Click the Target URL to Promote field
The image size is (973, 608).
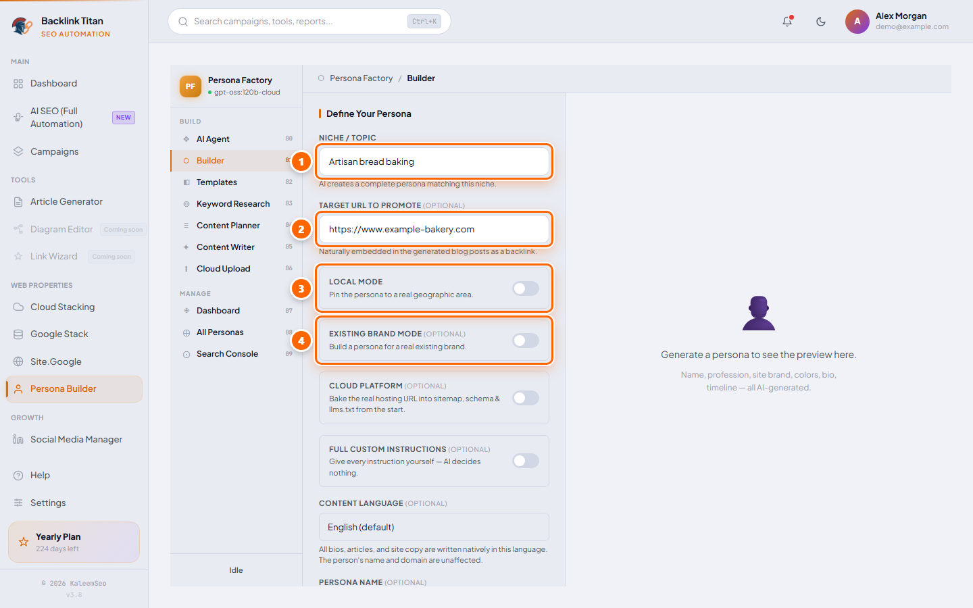[x=434, y=229]
